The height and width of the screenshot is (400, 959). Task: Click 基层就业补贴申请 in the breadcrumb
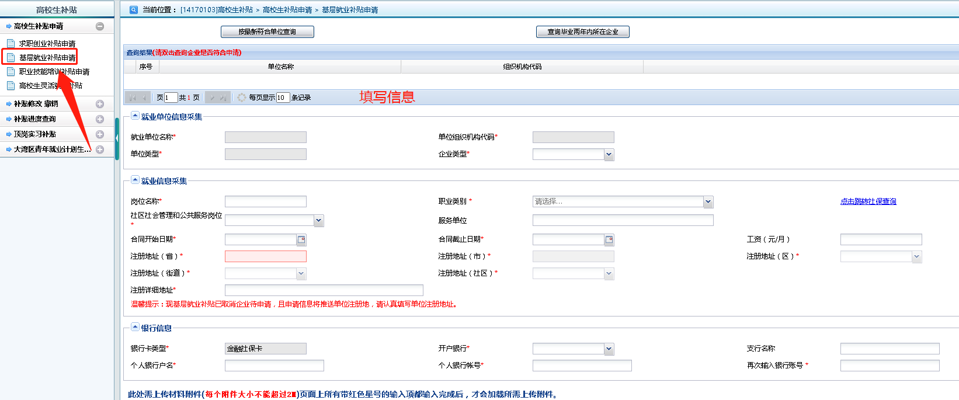tap(350, 10)
